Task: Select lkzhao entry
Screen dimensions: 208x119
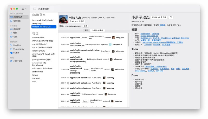Action: pyautogui.click(x=44, y=75)
